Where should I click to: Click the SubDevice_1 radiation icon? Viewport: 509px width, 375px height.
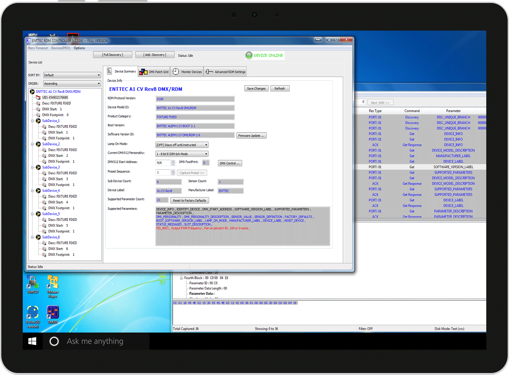coord(39,121)
